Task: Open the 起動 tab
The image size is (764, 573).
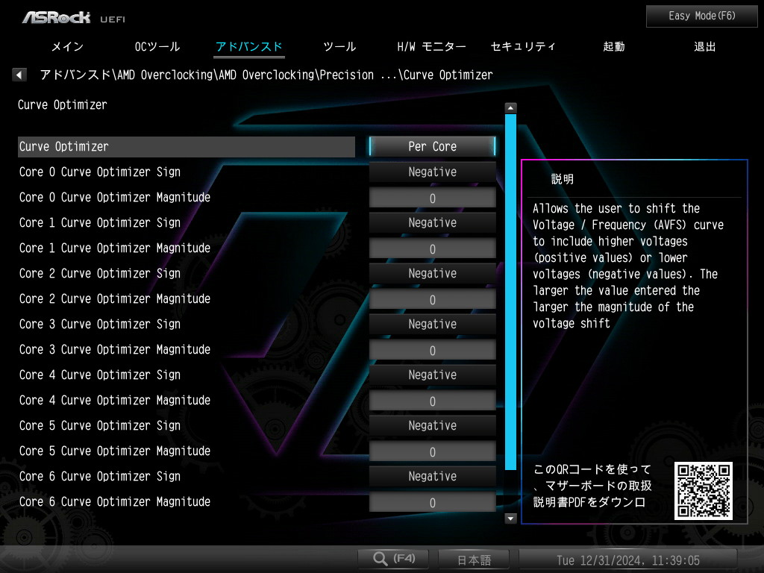Action: click(x=614, y=47)
